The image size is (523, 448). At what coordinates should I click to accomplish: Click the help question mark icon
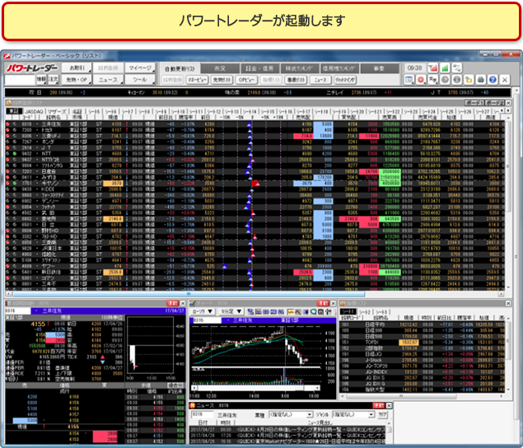pyautogui.click(x=493, y=80)
